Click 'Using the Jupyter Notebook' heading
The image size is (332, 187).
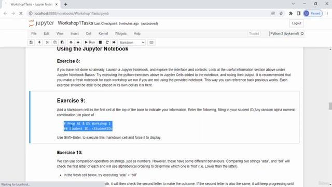92,49
